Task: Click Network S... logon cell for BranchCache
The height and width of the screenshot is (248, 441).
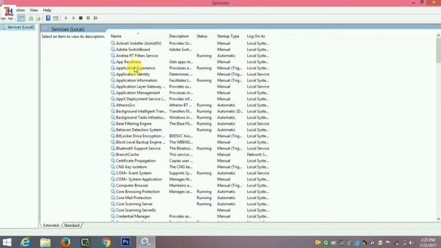Action: (257, 154)
